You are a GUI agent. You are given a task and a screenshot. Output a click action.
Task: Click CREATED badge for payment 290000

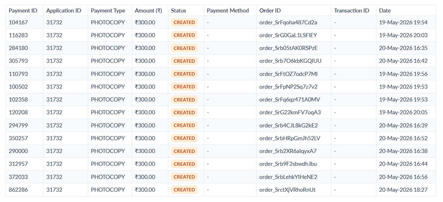click(x=184, y=151)
